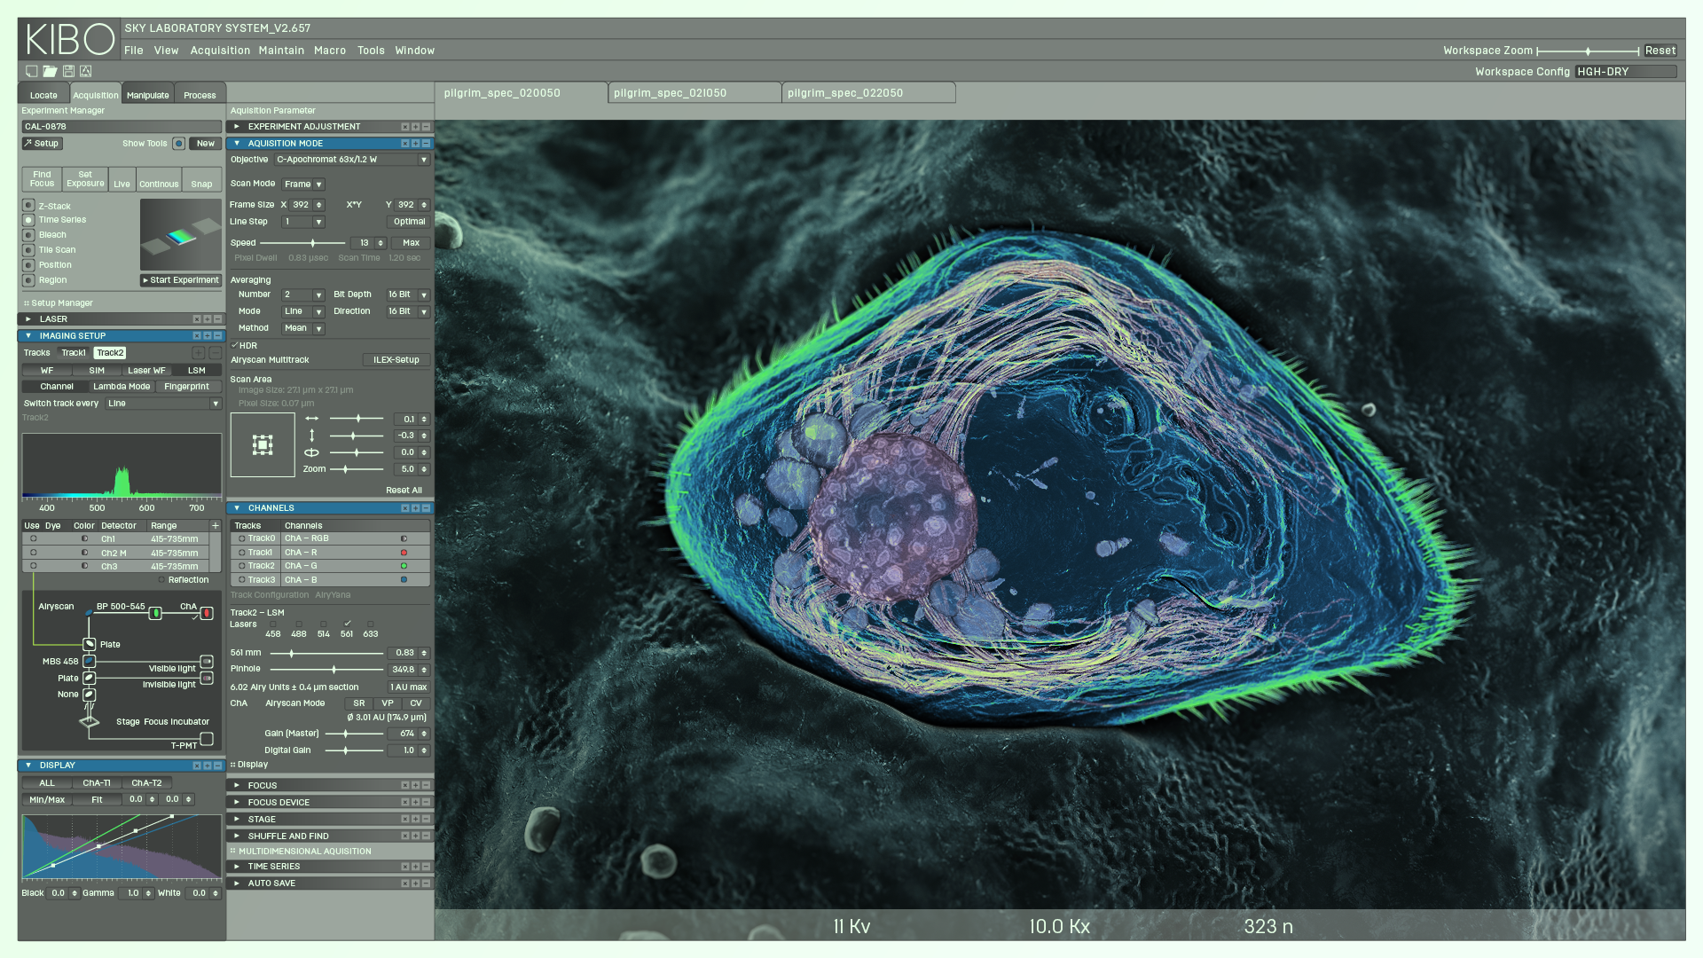
Task: Click the scan area centering icon
Action: point(263,445)
